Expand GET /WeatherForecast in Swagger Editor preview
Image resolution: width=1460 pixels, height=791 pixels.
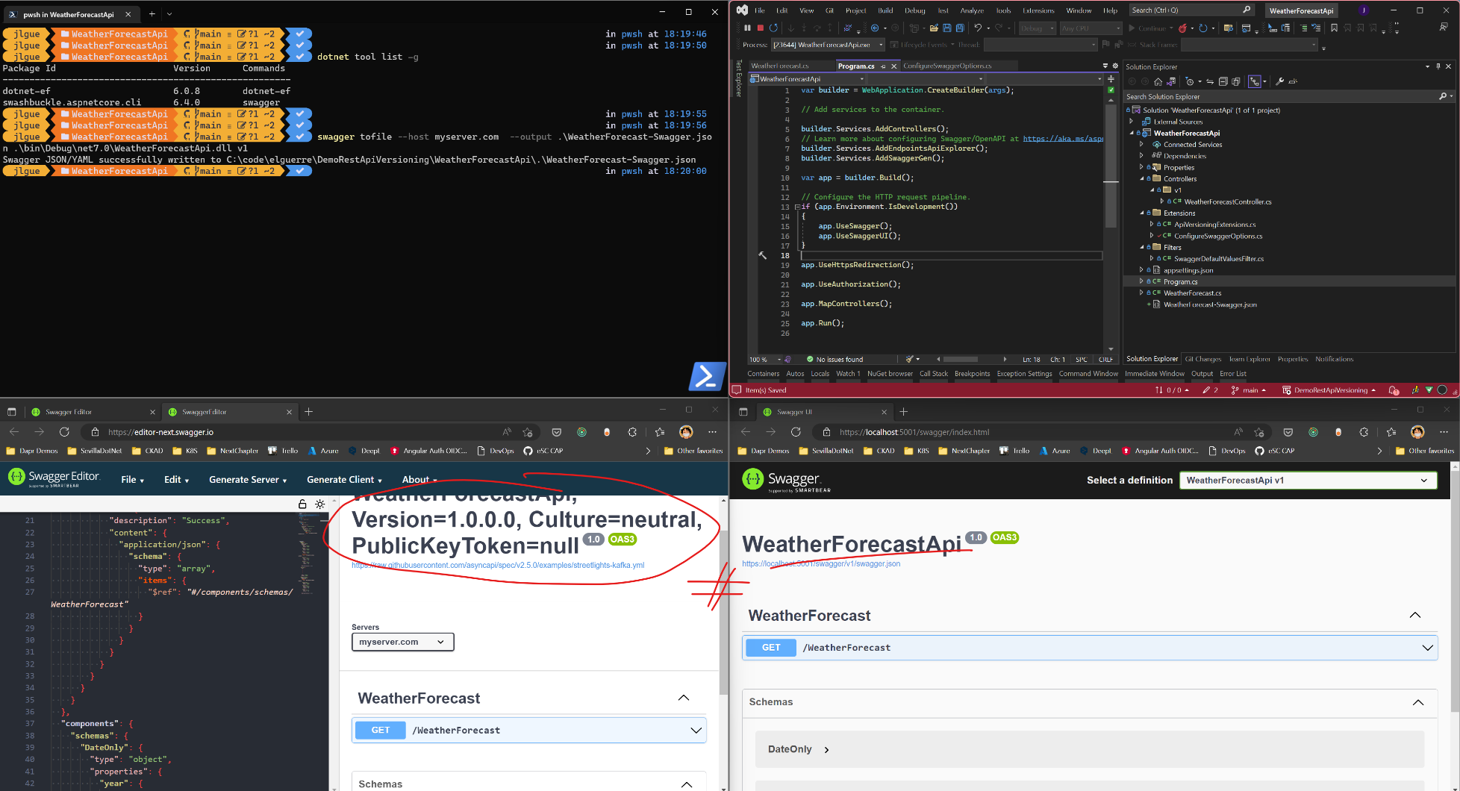tap(696, 731)
